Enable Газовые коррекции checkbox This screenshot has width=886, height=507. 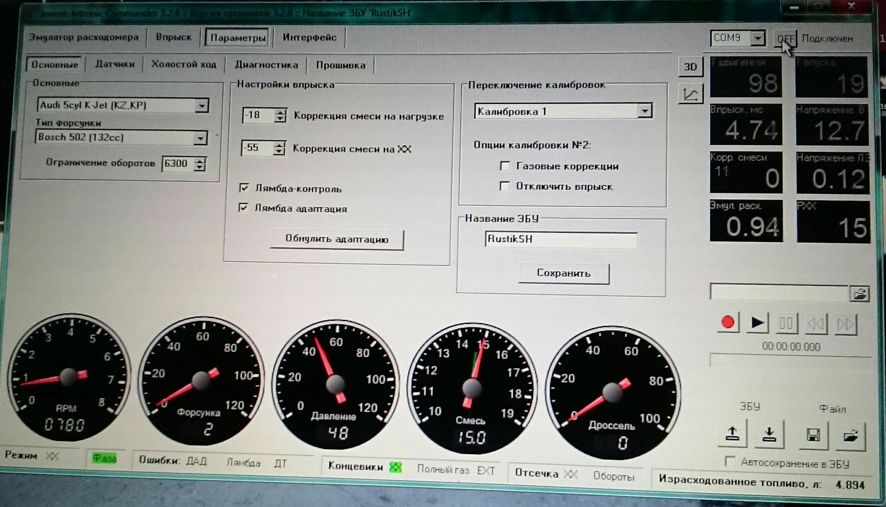[505, 166]
